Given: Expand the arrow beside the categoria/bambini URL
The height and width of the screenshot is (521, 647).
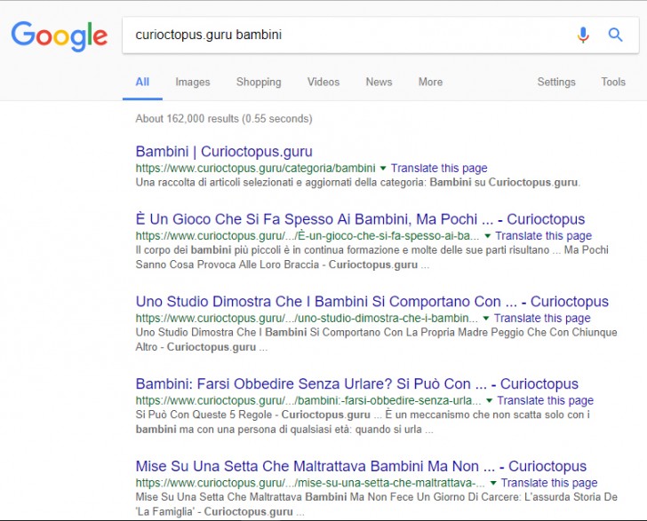Looking at the screenshot, I should (x=383, y=168).
